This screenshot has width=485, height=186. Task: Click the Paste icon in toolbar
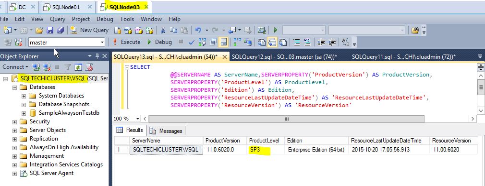click(184, 31)
